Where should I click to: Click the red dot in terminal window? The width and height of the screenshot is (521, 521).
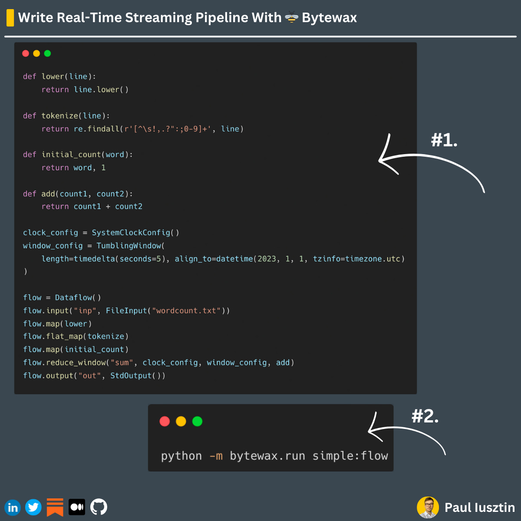click(165, 421)
